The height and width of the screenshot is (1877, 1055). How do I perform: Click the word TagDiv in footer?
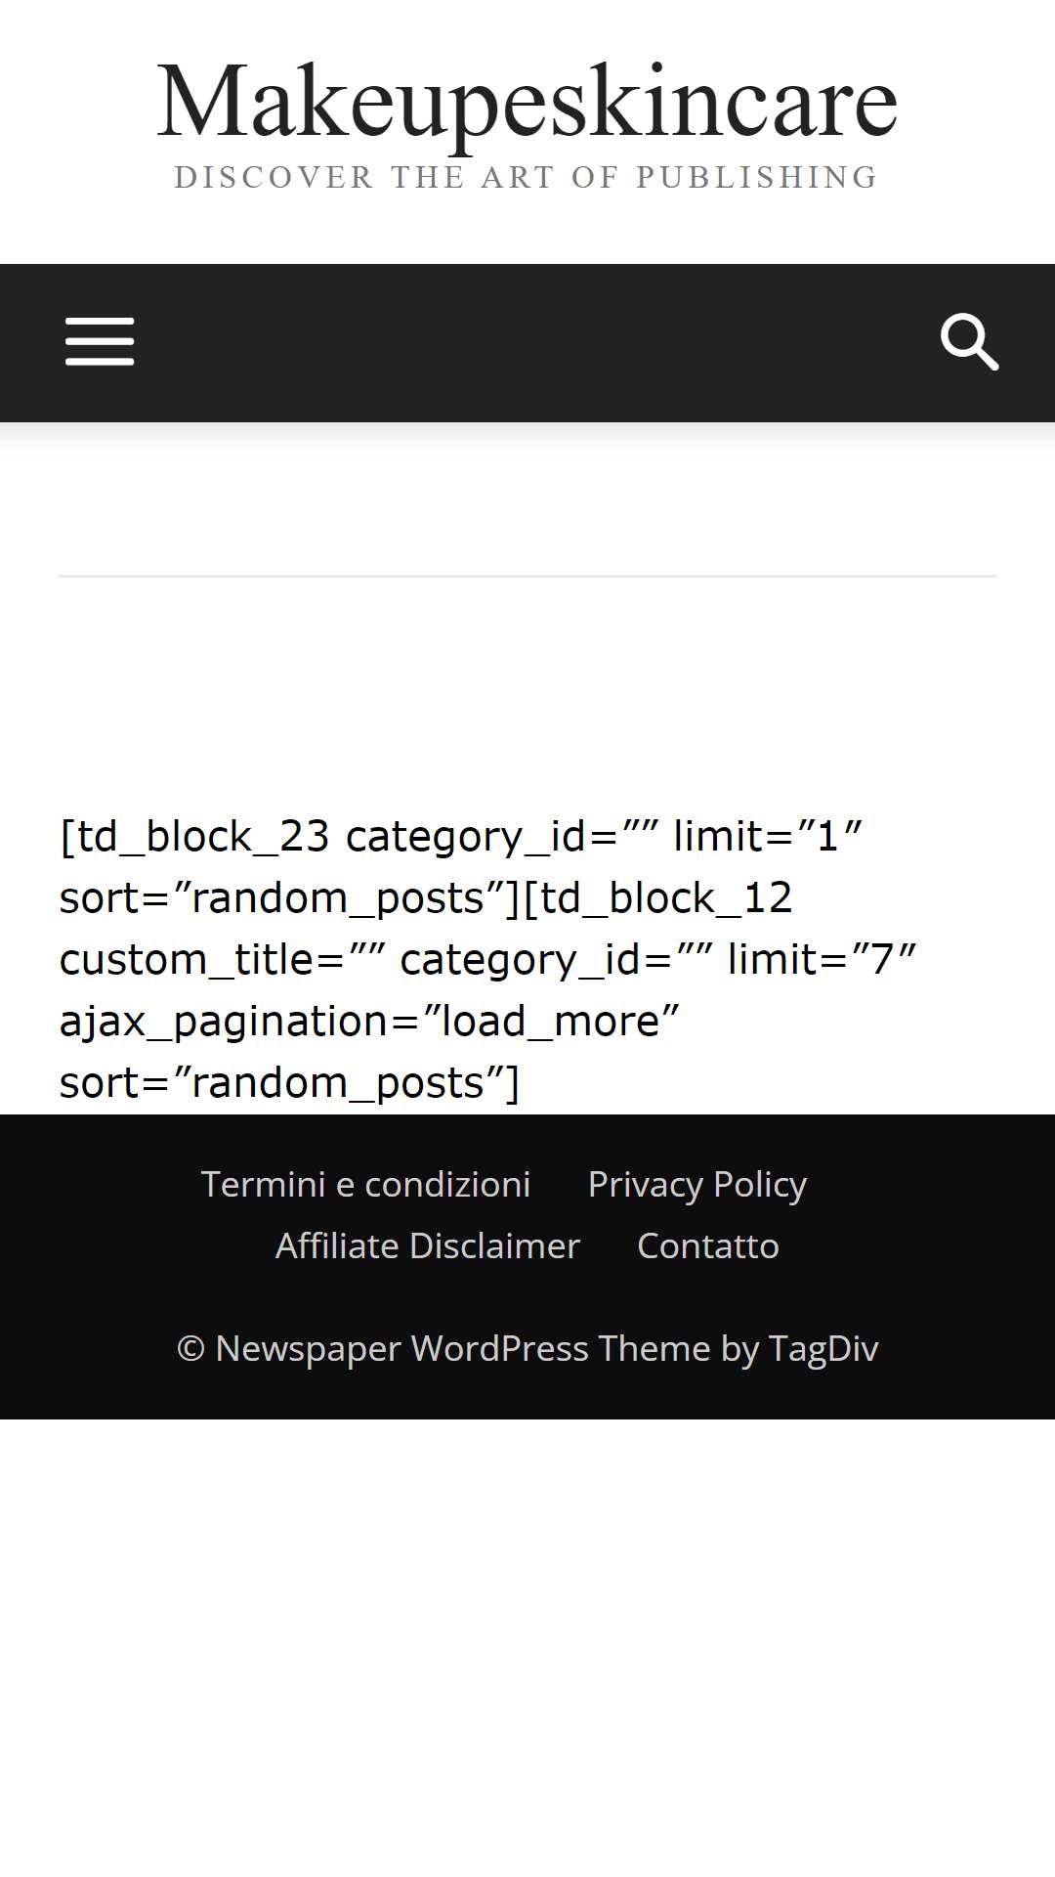[x=823, y=1348]
